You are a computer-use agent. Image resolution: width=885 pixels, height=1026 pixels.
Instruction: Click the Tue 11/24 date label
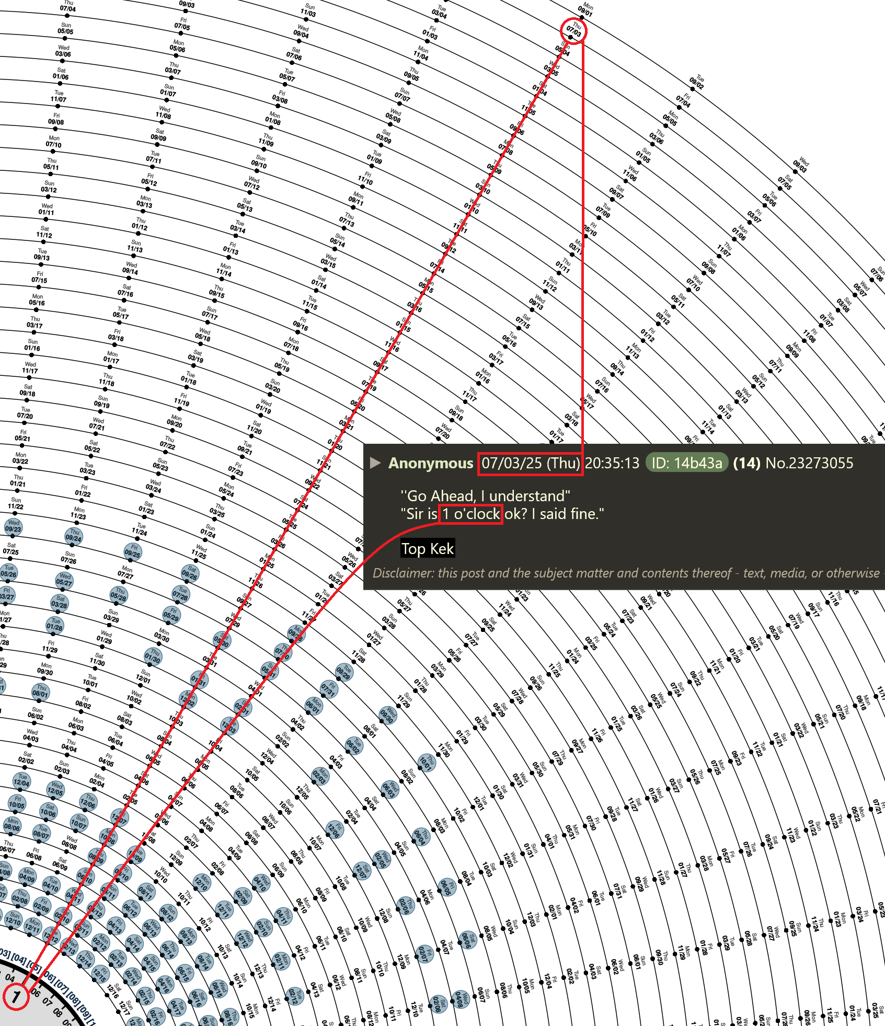[x=140, y=529]
